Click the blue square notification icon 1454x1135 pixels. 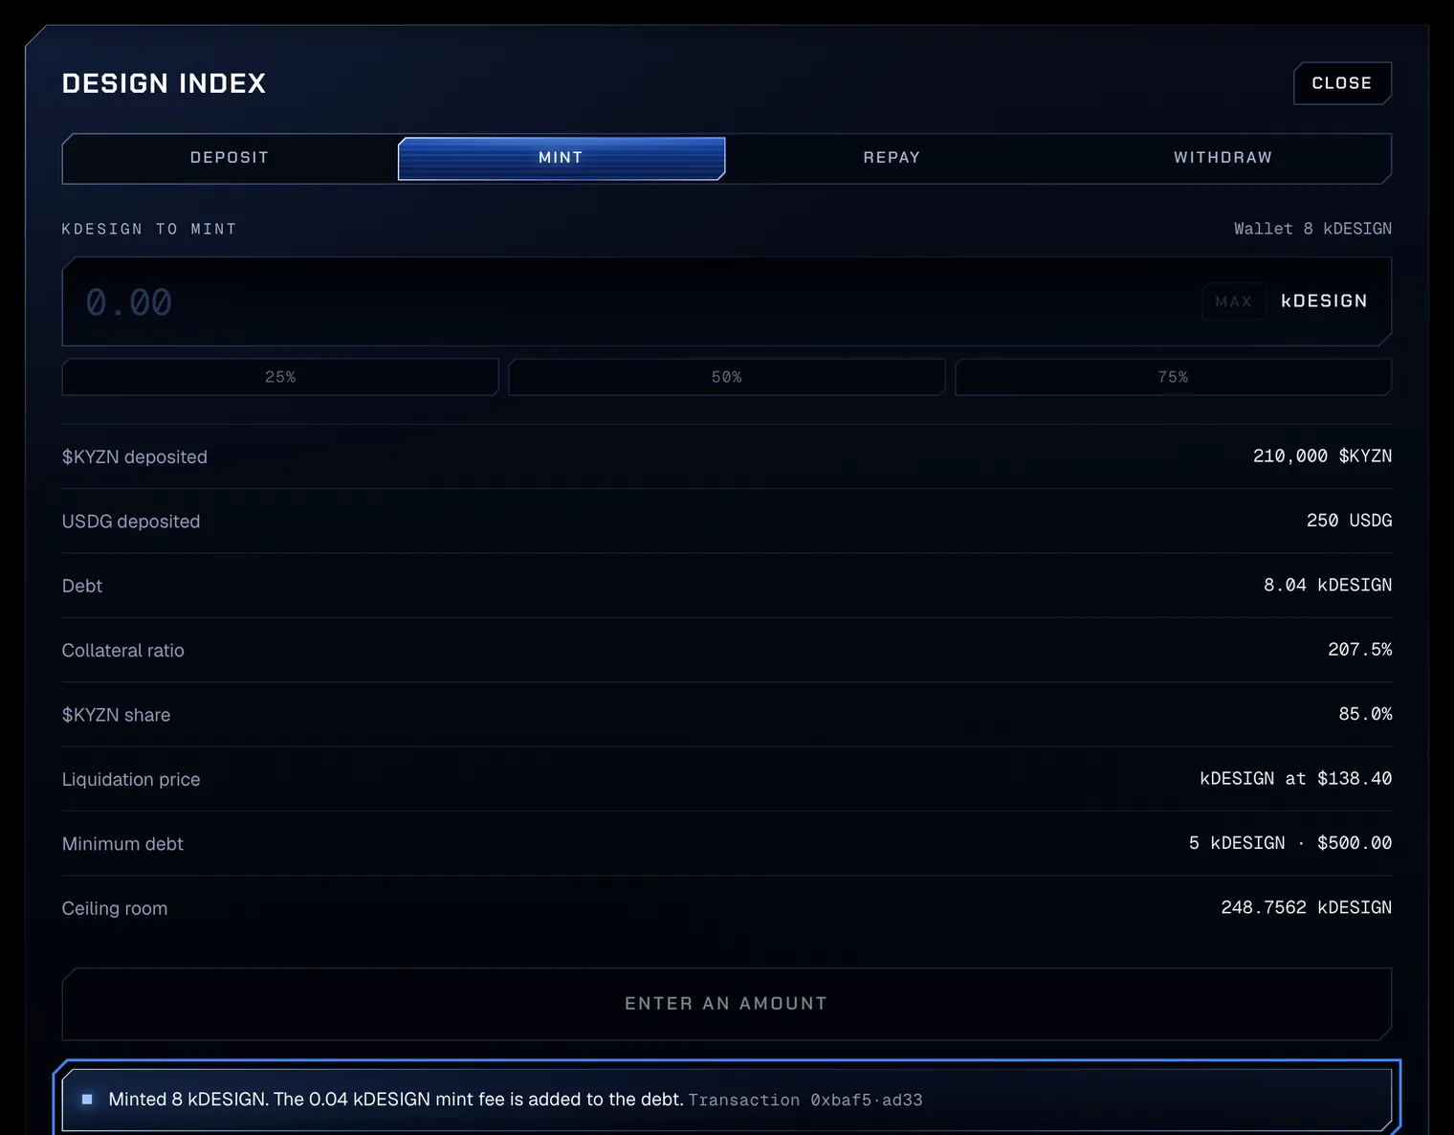87,1100
